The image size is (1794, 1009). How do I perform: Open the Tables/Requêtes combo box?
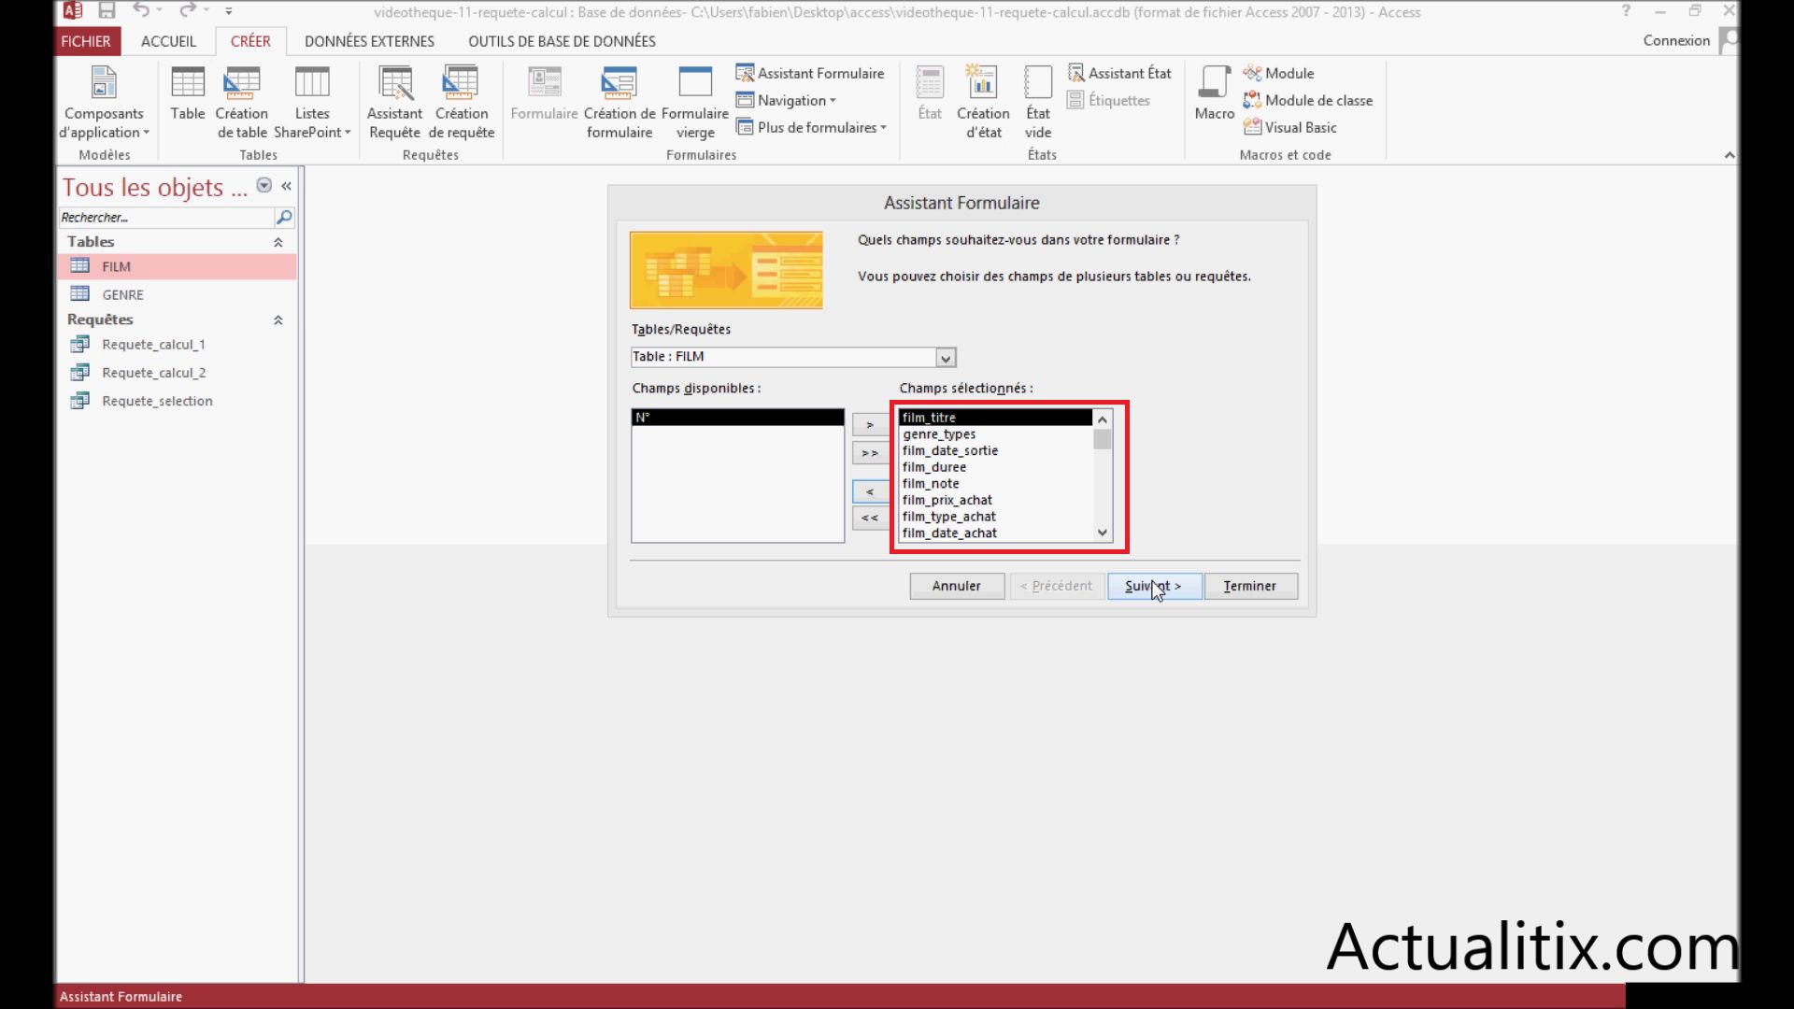pos(946,358)
